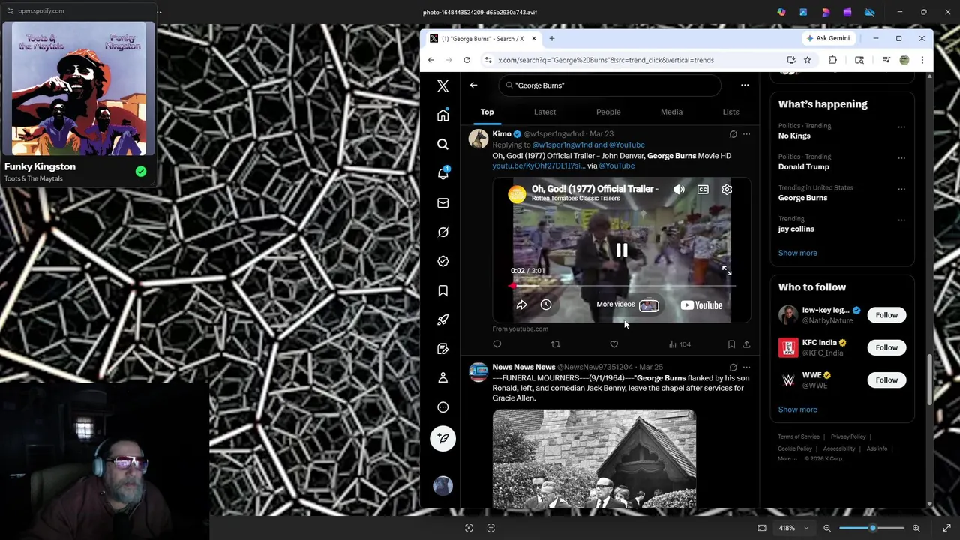This screenshot has width=960, height=540.
Task: Switch to the Top tab
Action: [x=487, y=112]
